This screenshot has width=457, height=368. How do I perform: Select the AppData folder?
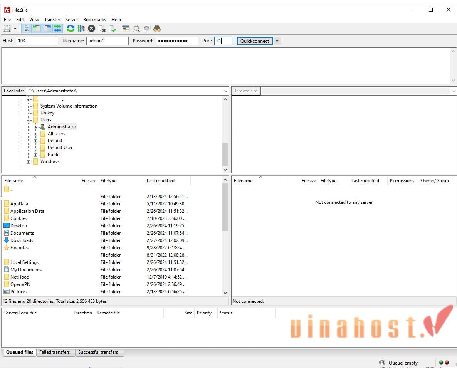click(x=19, y=204)
